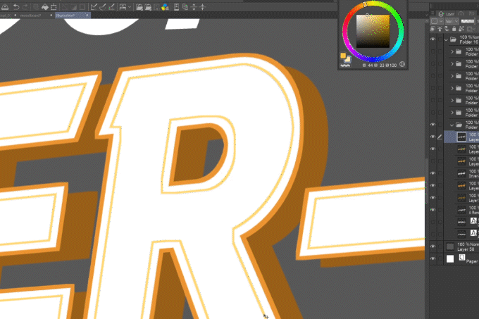The width and height of the screenshot is (479, 319).
Task: Toggle the Paper layer's eye icon
Action: 433,259
